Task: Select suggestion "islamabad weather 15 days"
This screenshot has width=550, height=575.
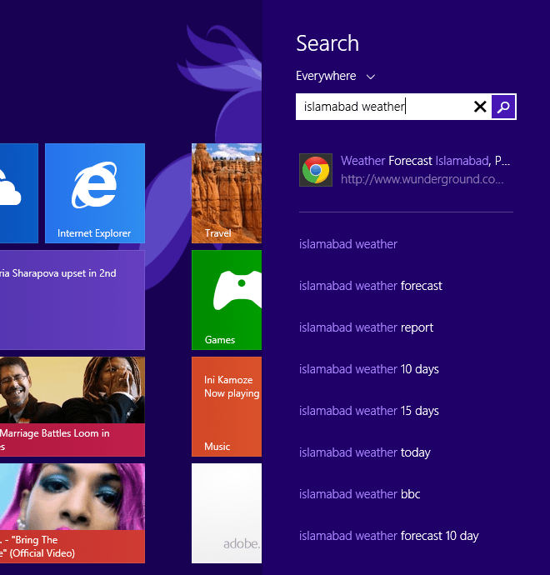Action: [369, 411]
